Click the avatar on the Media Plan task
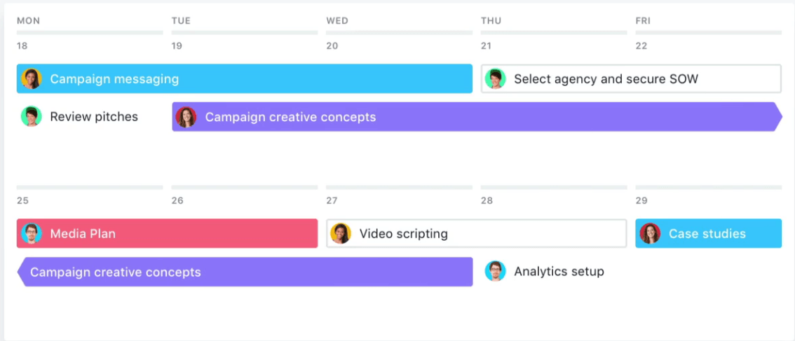The height and width of the screenshot is (341, 795). click(32, 234)
